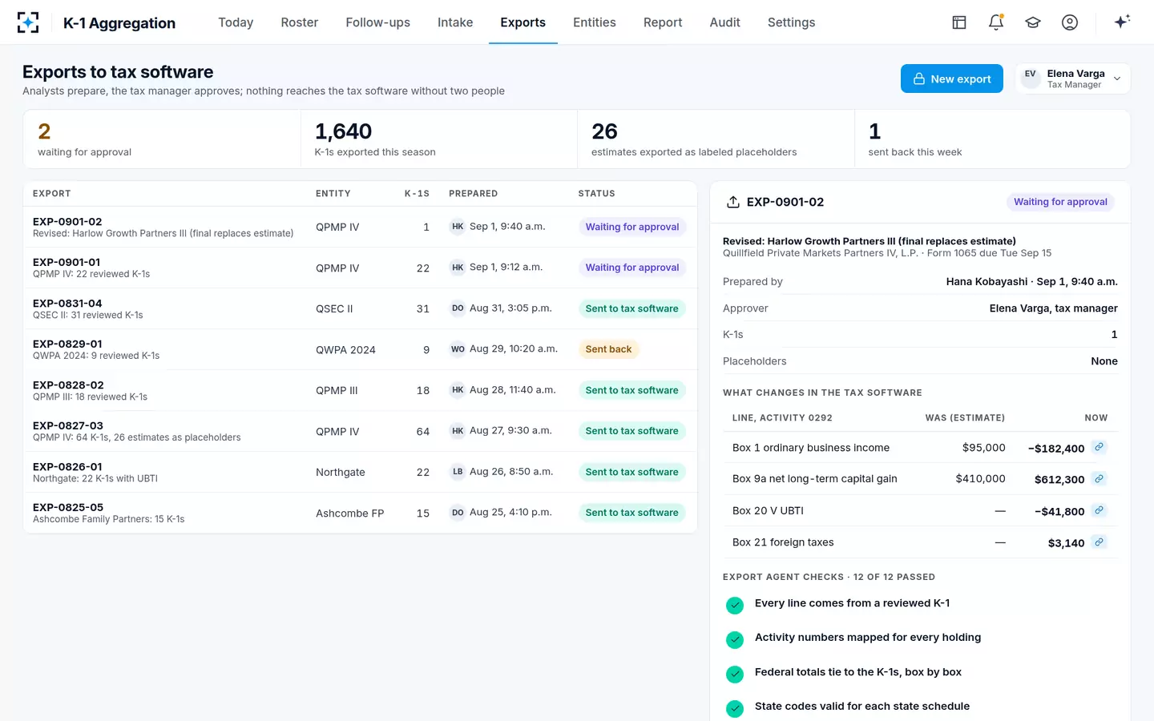Screen dimensions: 1154x721
Task: Switch to the Roster tab
Action: 300,22
